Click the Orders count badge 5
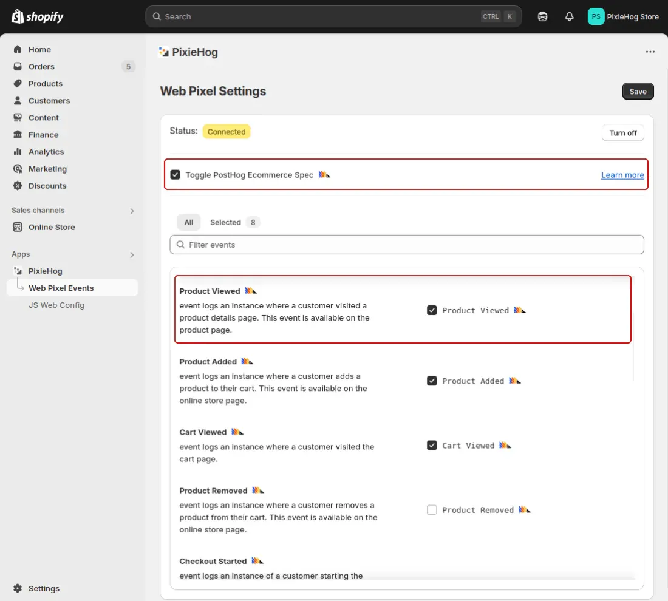This screenshot has width=668, height=601. coord(128,66)
